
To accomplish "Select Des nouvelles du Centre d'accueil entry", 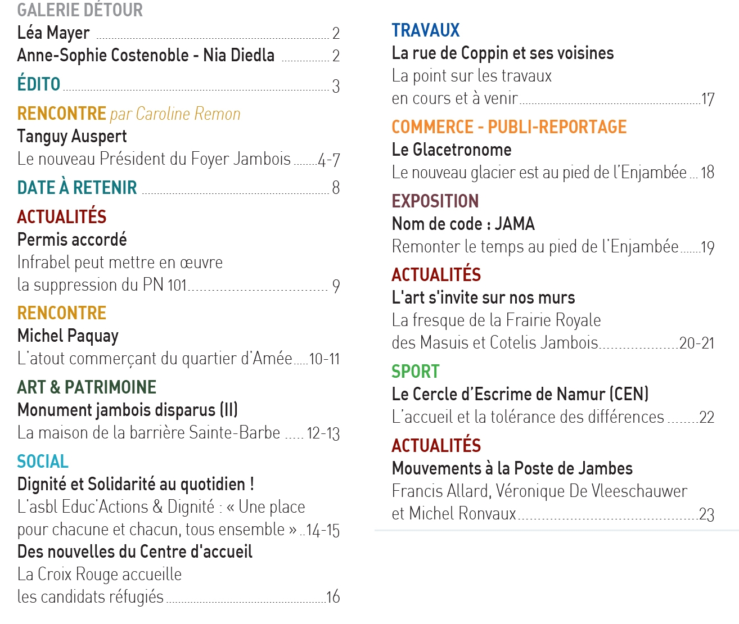I will [x=135, y=551].
